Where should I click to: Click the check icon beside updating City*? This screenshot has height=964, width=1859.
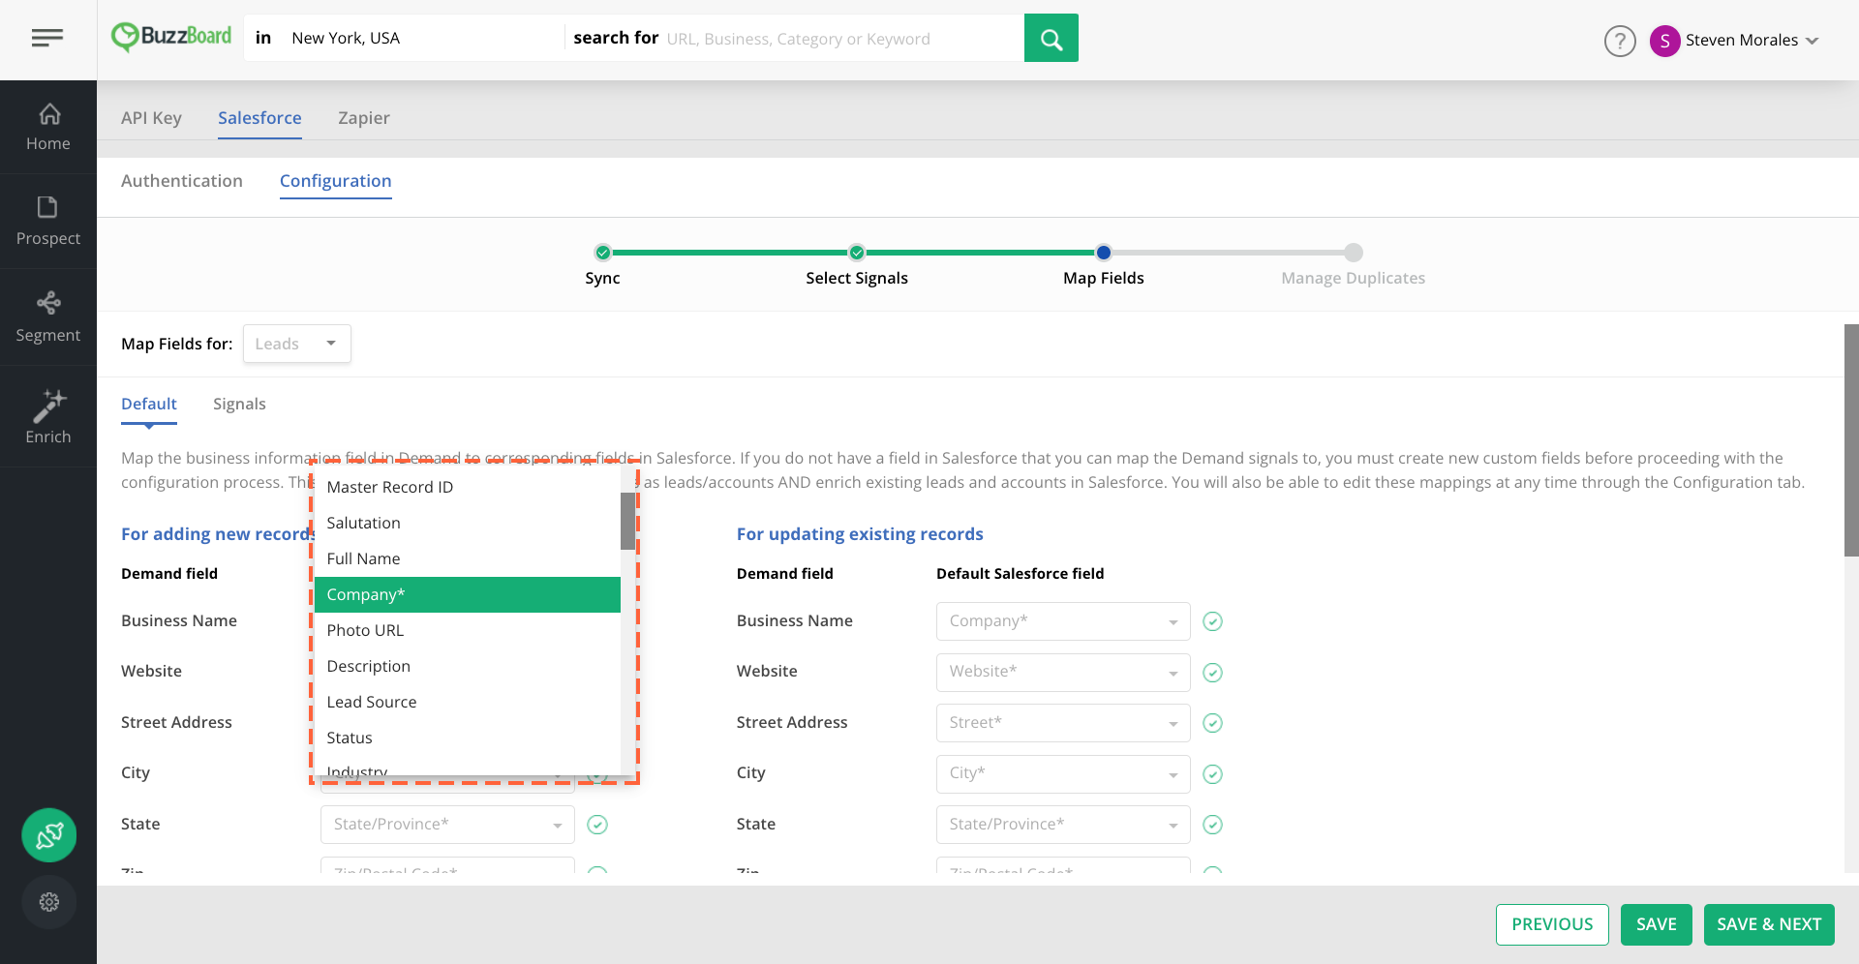coord(1212,774)
